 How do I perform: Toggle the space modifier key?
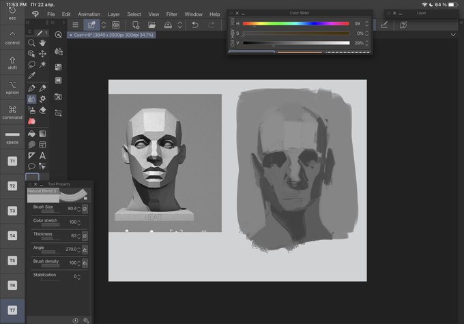point(12,137)
